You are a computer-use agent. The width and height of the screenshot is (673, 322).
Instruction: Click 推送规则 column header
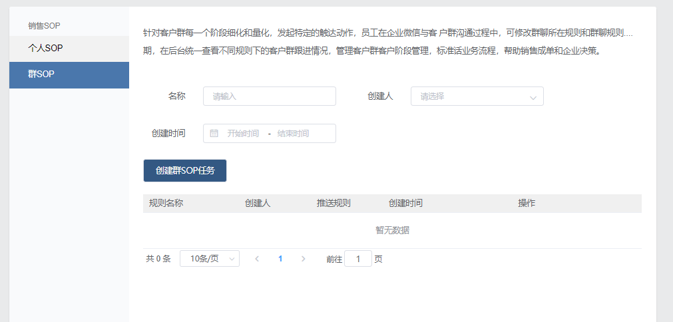pyautogui.click(x=334, y=204)
